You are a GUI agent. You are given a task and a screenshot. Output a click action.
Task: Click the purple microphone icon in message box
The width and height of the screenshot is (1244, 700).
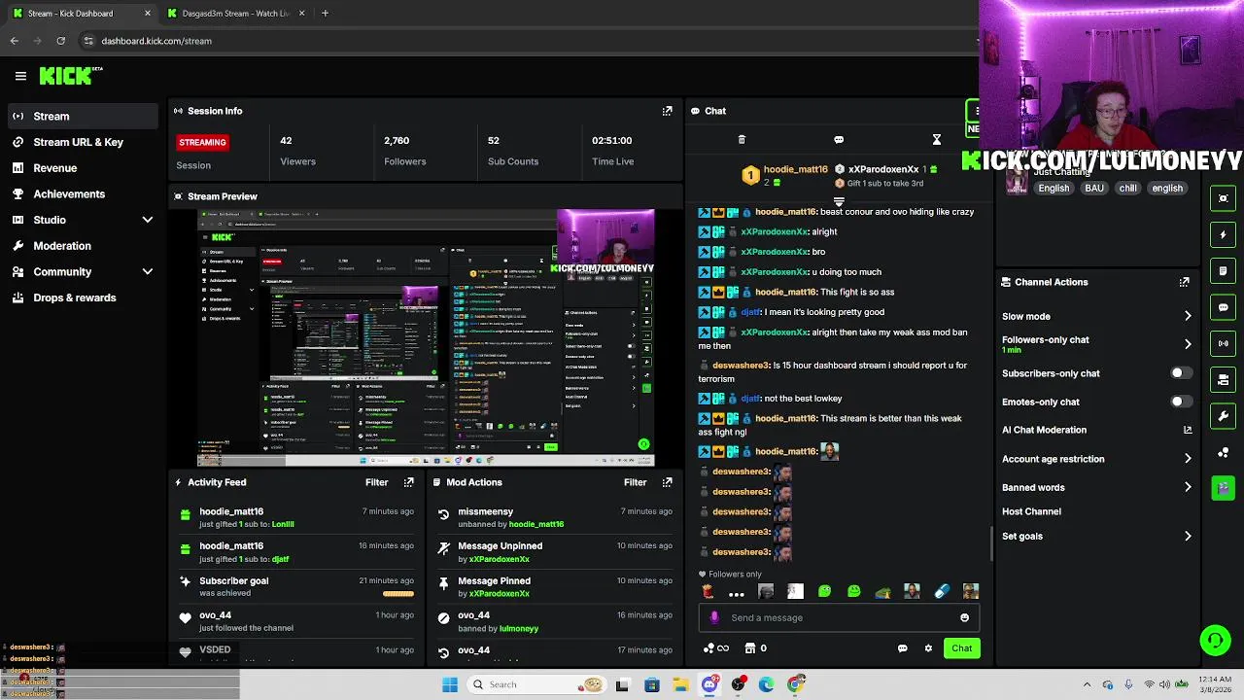(x=715, y=617)
